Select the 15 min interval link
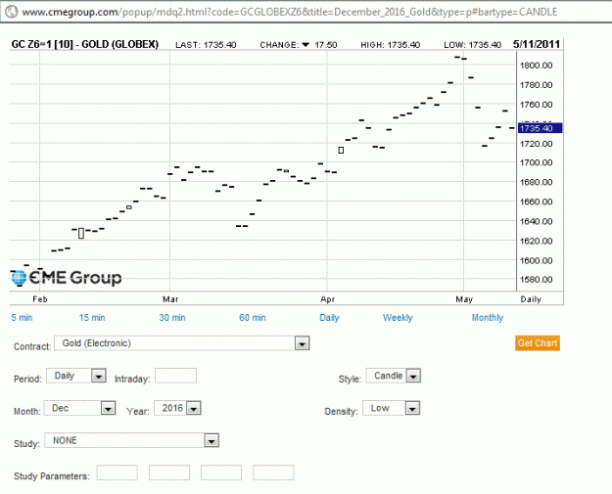This screenshot has height=494, width=612. [92, 318]
